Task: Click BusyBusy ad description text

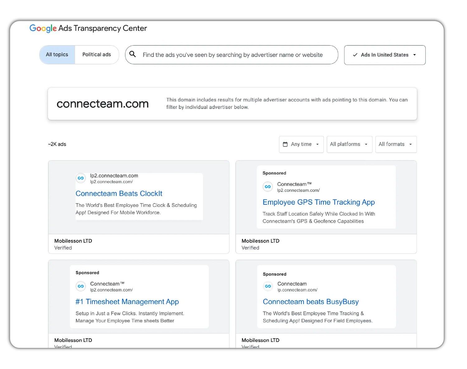Action: pos(318,317)
